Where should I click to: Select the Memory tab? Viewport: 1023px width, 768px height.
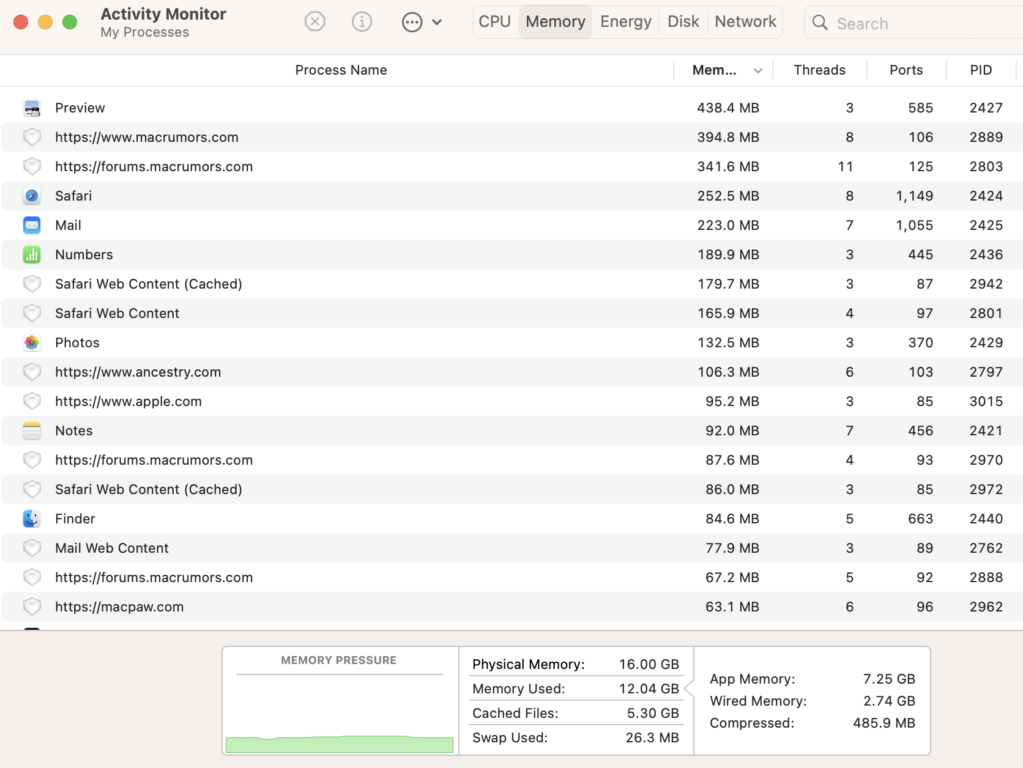pyautogui.click(x=556, y=21)
